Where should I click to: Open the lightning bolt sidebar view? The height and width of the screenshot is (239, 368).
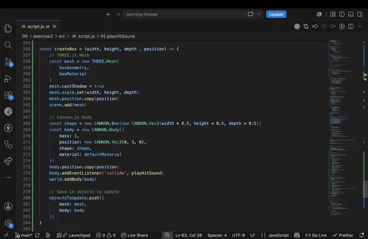(x=8, y=128)
